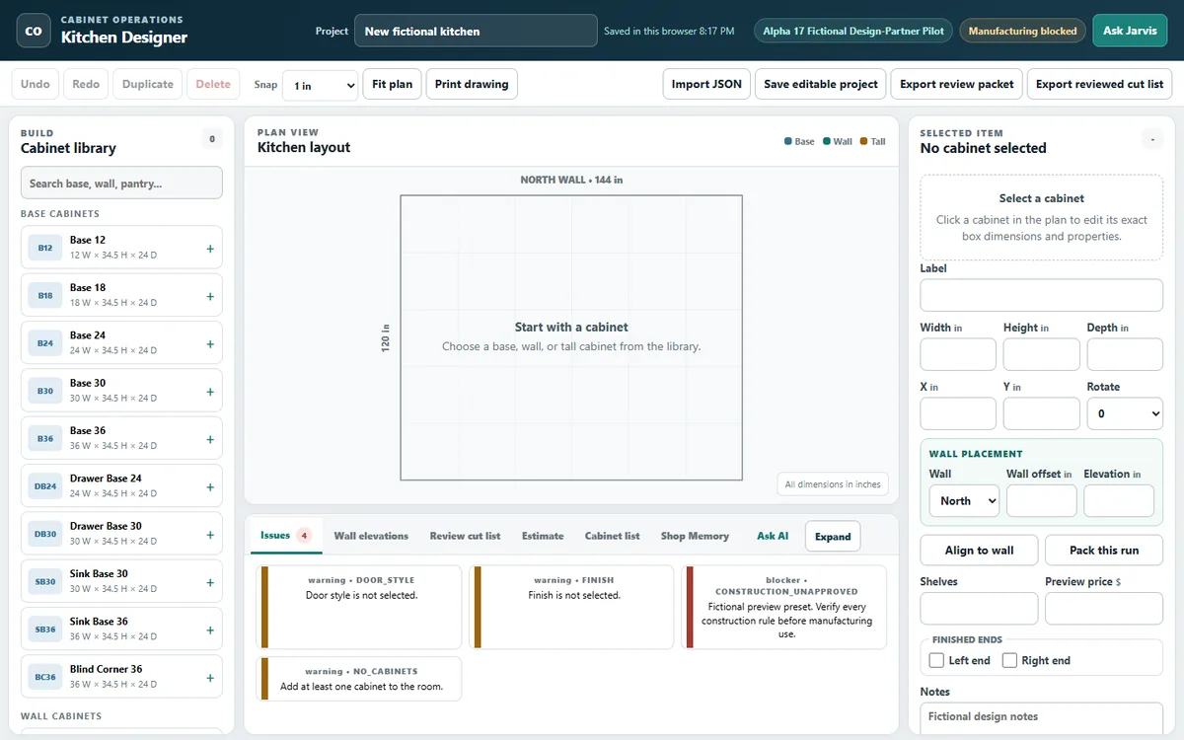This screenshot has width=1184, height=740.
Task: Click Save editable project button
Action: 821,84
